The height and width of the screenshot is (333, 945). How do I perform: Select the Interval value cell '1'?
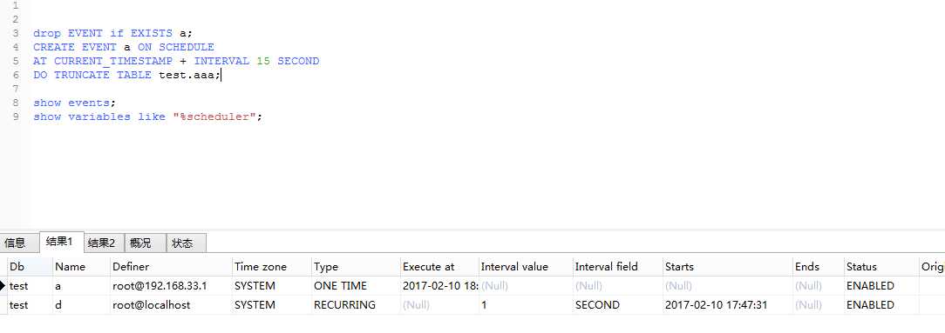click(526, 305)
